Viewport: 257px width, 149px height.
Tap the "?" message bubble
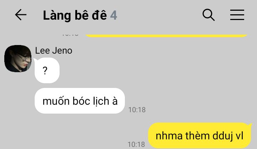pos(47,70)
